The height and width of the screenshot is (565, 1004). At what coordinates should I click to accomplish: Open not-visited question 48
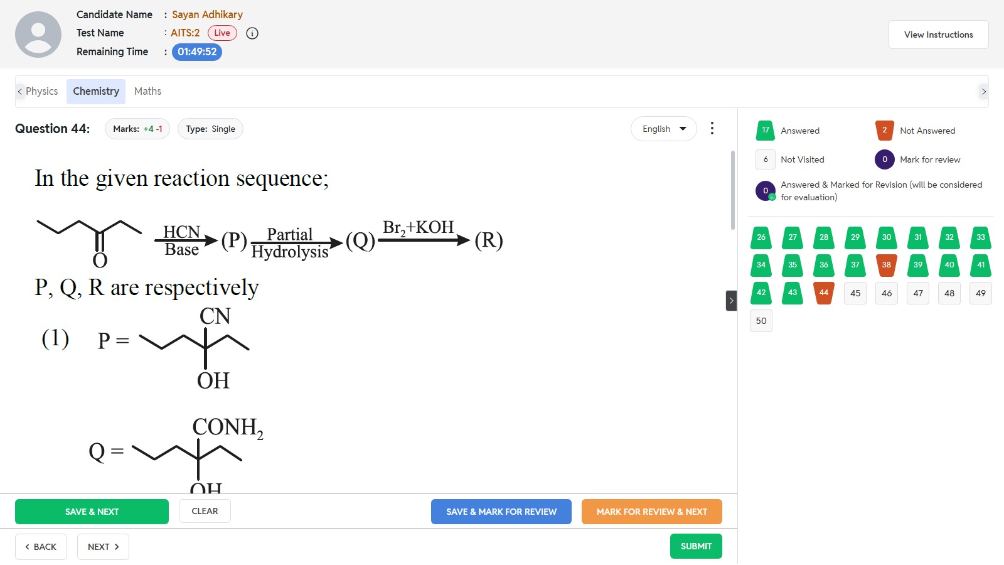coord(949,293)
